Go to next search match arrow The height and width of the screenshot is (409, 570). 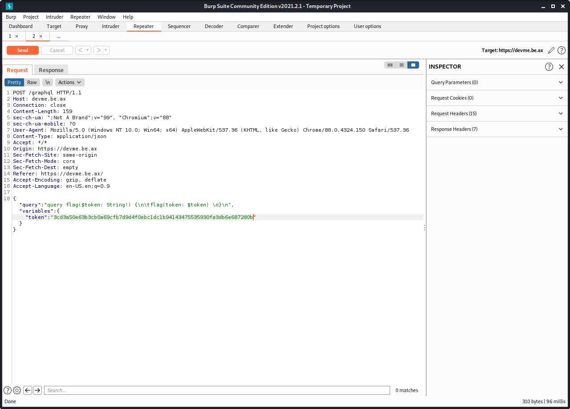pos(37,390)
